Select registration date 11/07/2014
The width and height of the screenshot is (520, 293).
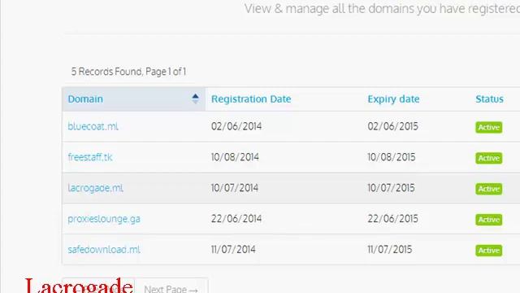(x=233, y=250)
